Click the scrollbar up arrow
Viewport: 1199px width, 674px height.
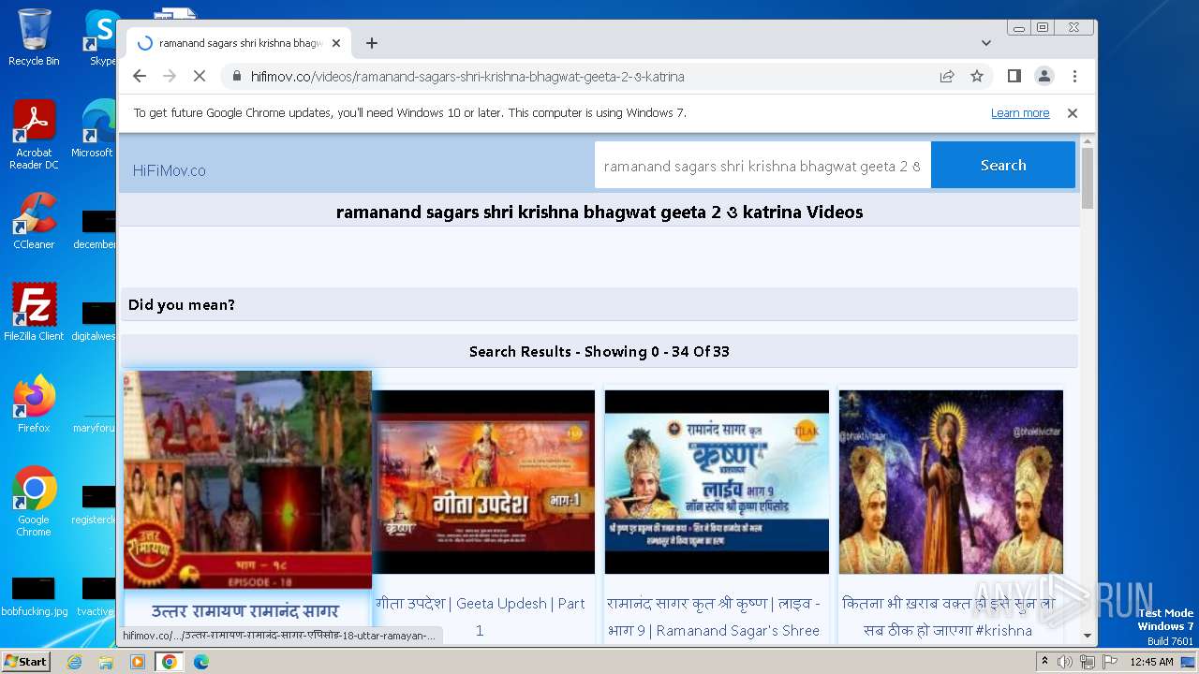point(1087,141)
